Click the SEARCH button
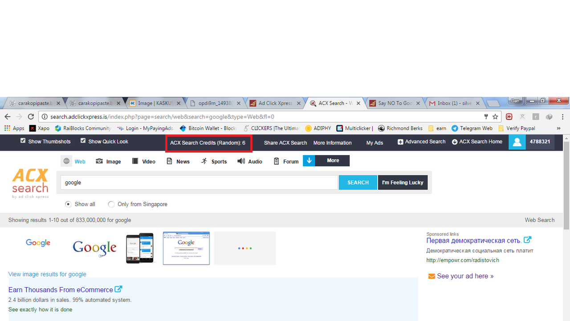Viewport: 570px width, 321px height. point(358,182)
